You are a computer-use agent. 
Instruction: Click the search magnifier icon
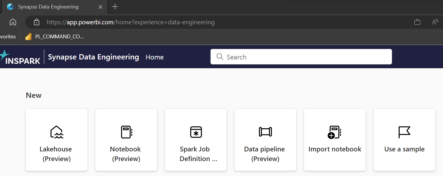tap(220, 57)
